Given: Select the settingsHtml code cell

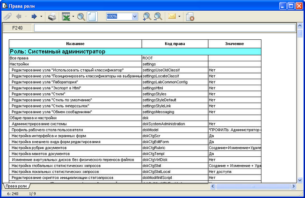Looking at the screenshot, I should 175,88.
